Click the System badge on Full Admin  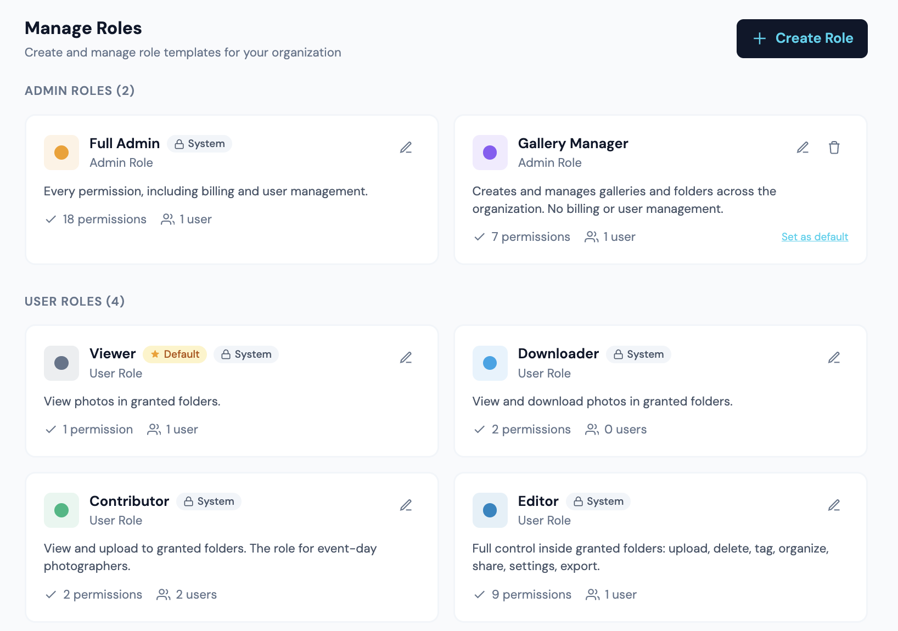tap(200, 144)
